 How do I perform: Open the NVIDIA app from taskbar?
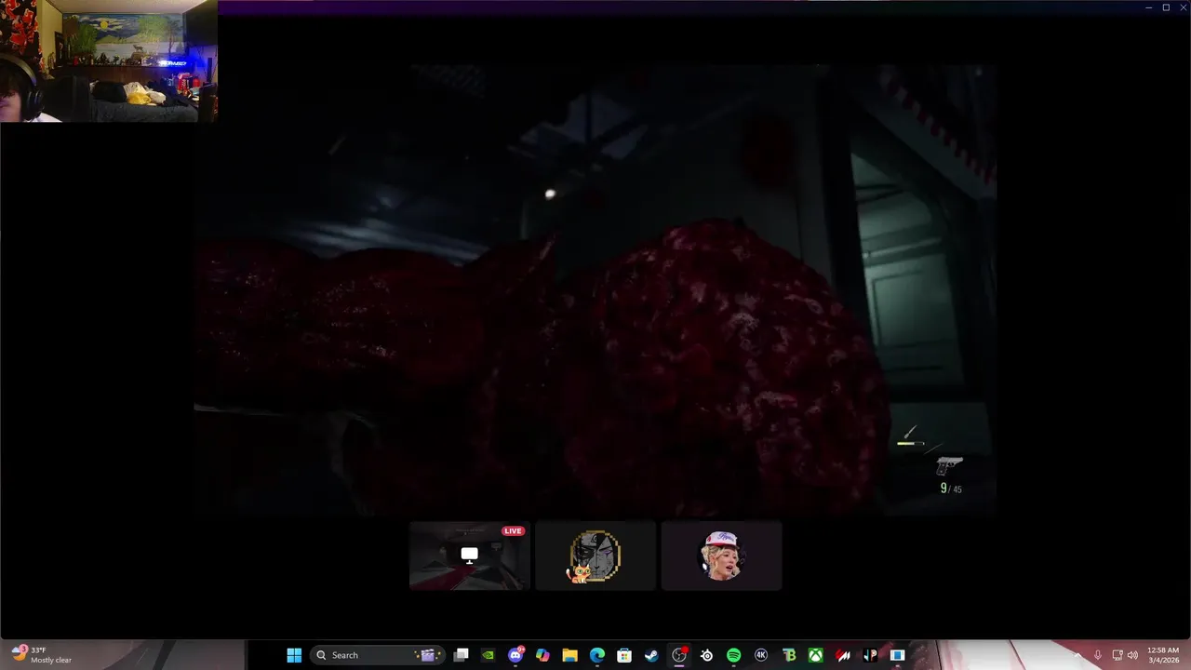488,655
